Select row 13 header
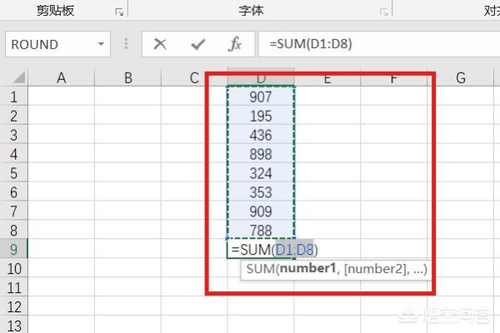 [x=13, y=325]
